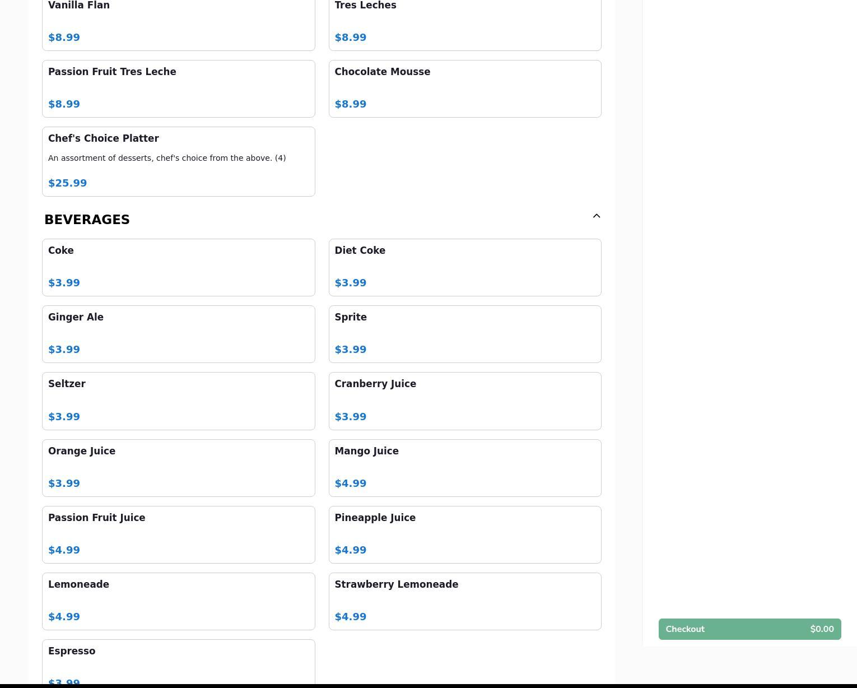The height and width of the screenshot is (688, 857).
Task: Add Strawberry Lemoneade to the order
Action: (465, 601)
